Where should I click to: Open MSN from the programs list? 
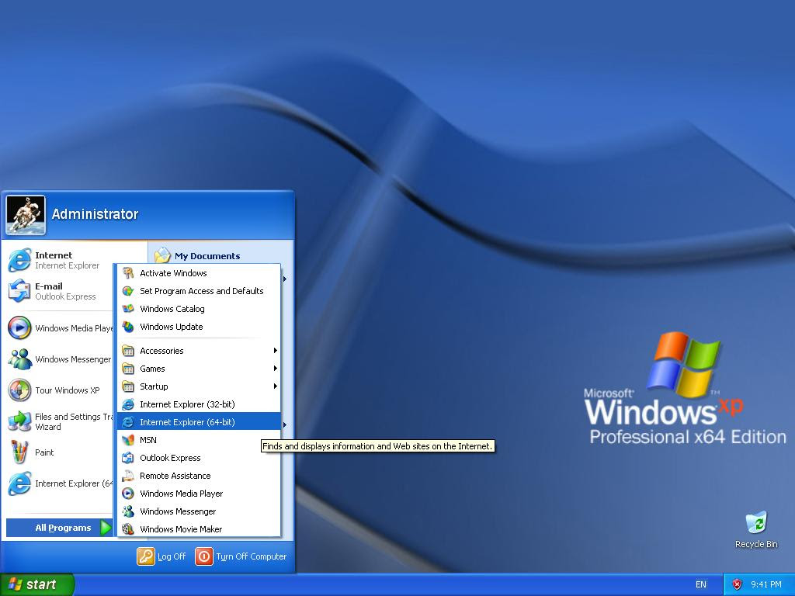click(199, 440)
